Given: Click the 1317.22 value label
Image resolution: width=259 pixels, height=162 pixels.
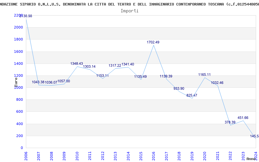Looking at the screenshot, I should 115,66.
